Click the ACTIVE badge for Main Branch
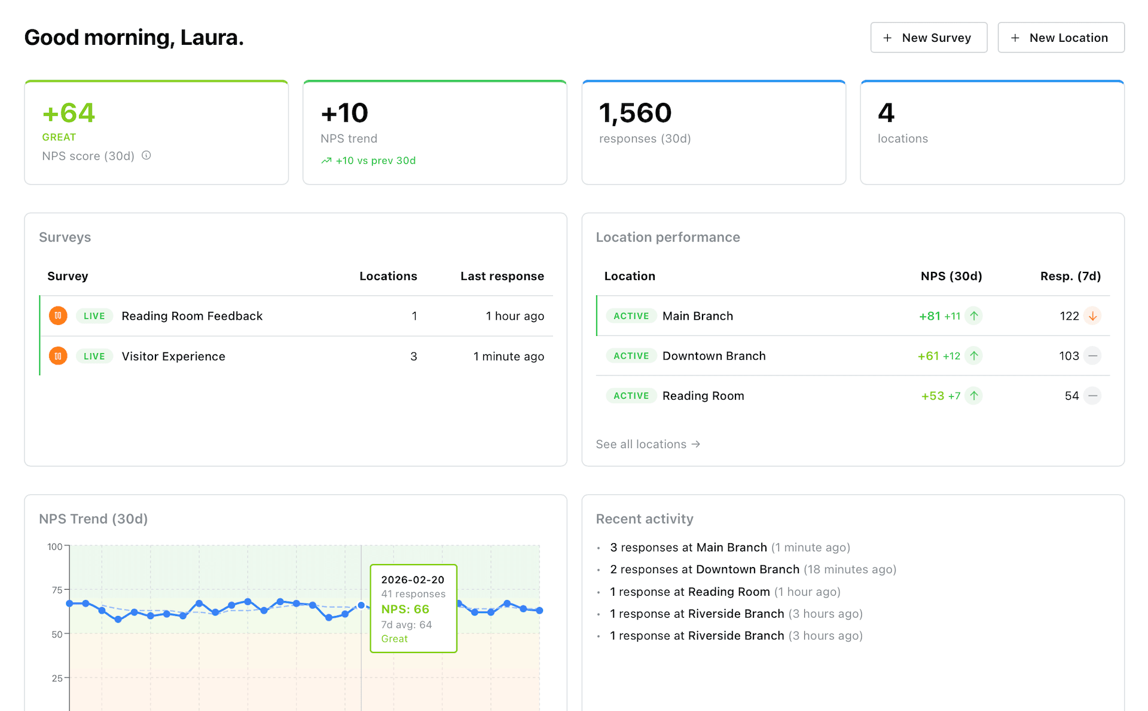 pos(631,316)
